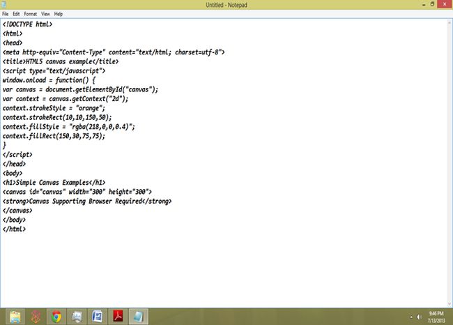
Task: Click the script type="text/javascript" line
Action: pos(54,71)
